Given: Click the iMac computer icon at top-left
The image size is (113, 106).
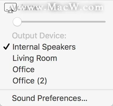Looking at the screenshot, I should pyautogui.click(x=10, y=8).
